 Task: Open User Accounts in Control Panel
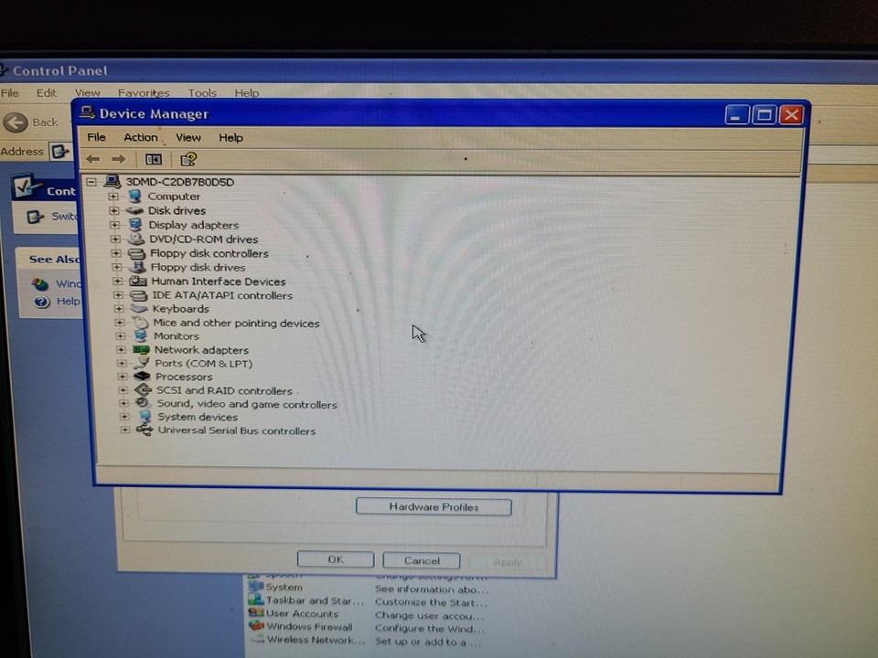point(302,613)
